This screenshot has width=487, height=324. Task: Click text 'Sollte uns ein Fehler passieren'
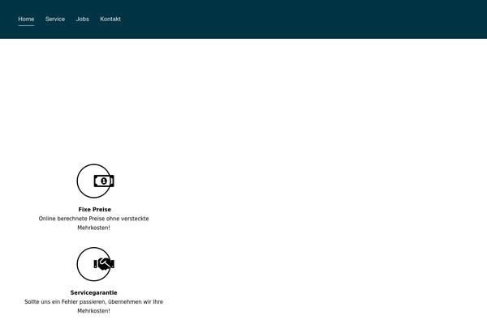click(65, 301)
